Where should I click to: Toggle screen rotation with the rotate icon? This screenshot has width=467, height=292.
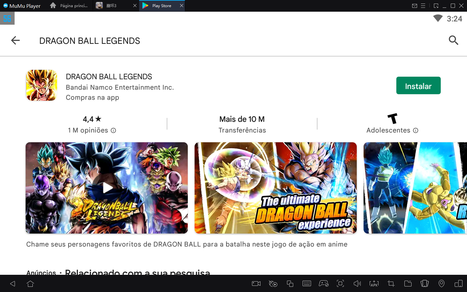425,283
